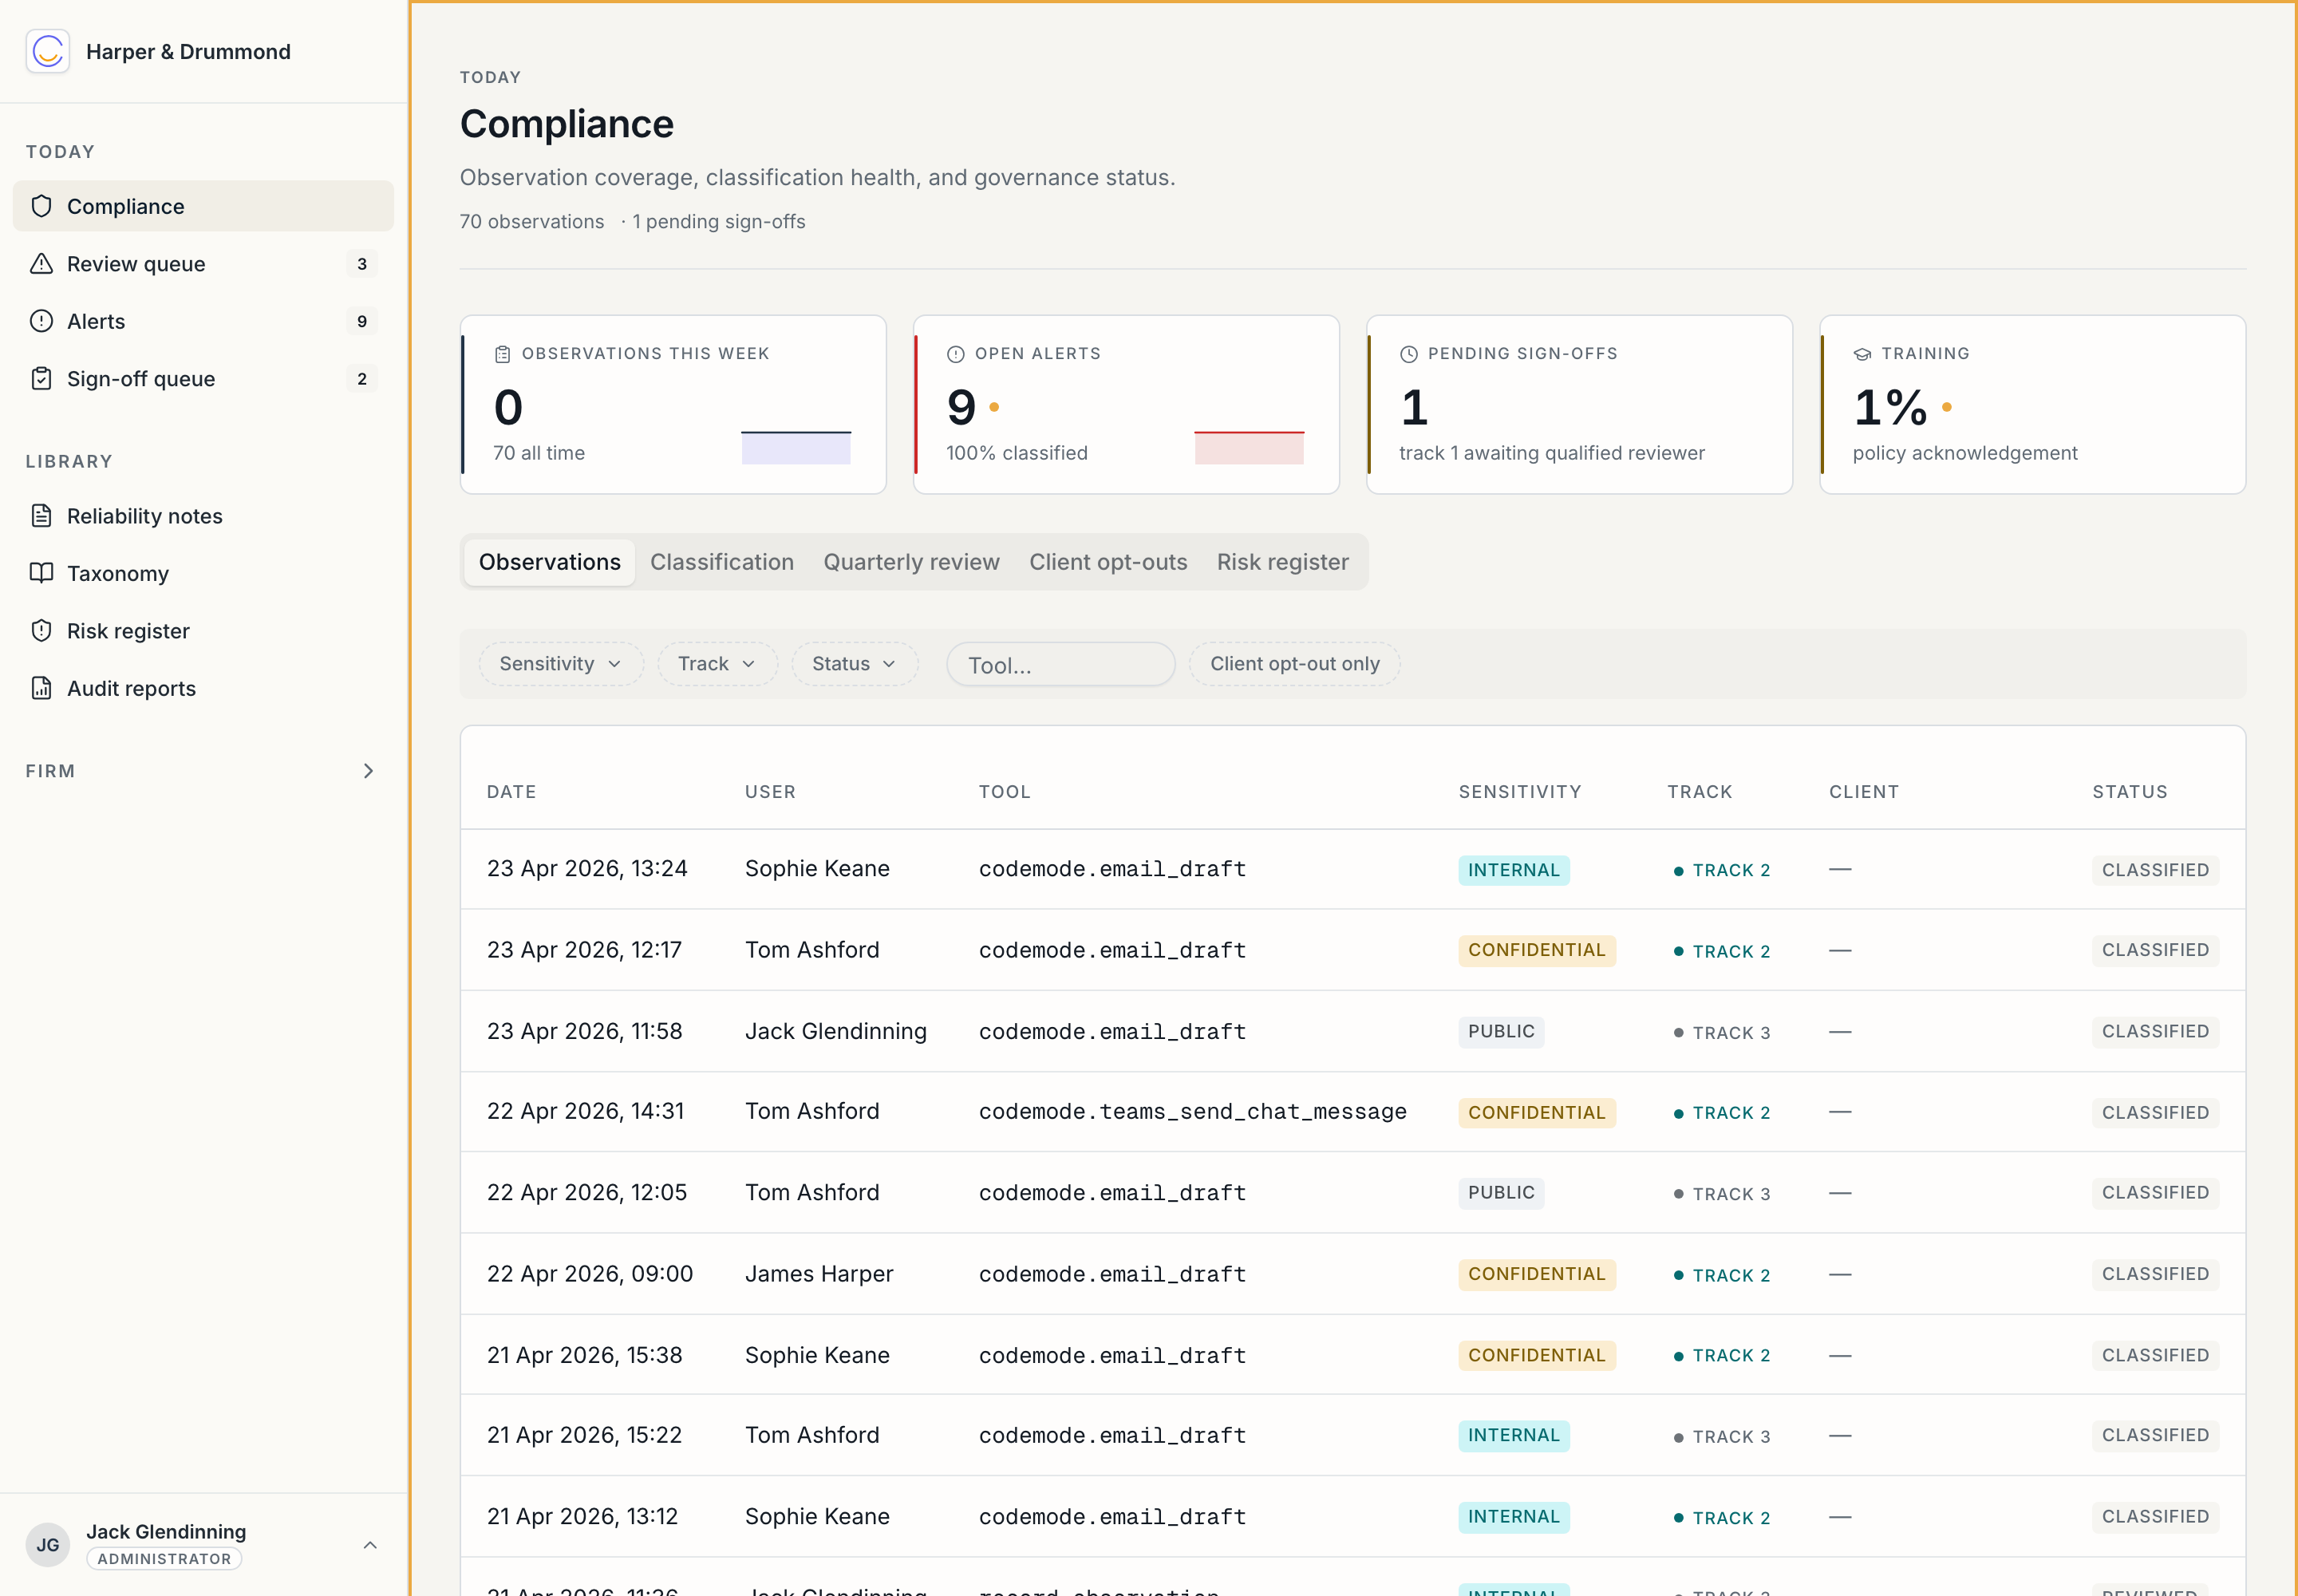Click the Risk register shield icon in sidebar

pyautogui.click(x=41, y=631)
